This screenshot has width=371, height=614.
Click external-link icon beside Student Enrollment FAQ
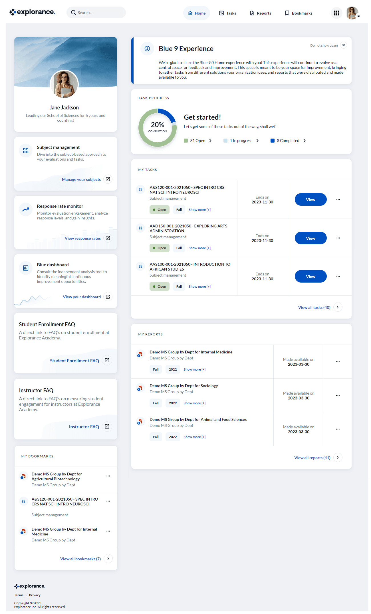(107, 360)
